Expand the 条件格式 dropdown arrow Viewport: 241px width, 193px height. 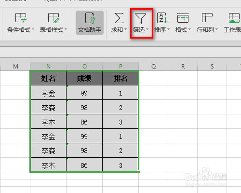point(33,29)
